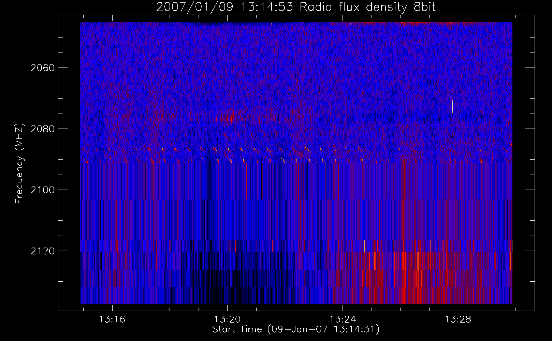
Task: Click the "Start Time (09-Jan-07 13:14:31)" axis label
Action: [296, 329]
